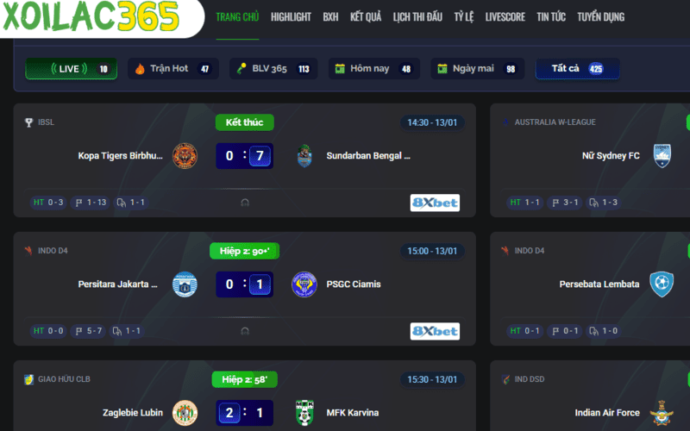The height and width of the screenshot is (431, 690).
Task: Click the headphone icon in Persitara match card
Action: coord(245,331)
